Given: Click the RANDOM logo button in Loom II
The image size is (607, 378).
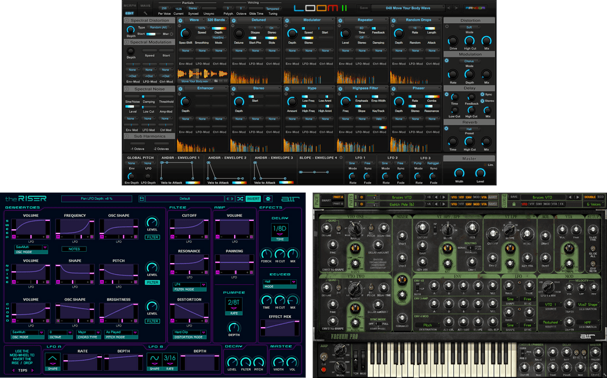Looking at the screenshot, I should 475,8.
